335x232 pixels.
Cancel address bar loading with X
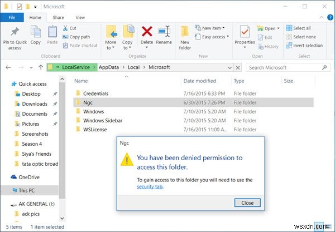tap(238, 68)
